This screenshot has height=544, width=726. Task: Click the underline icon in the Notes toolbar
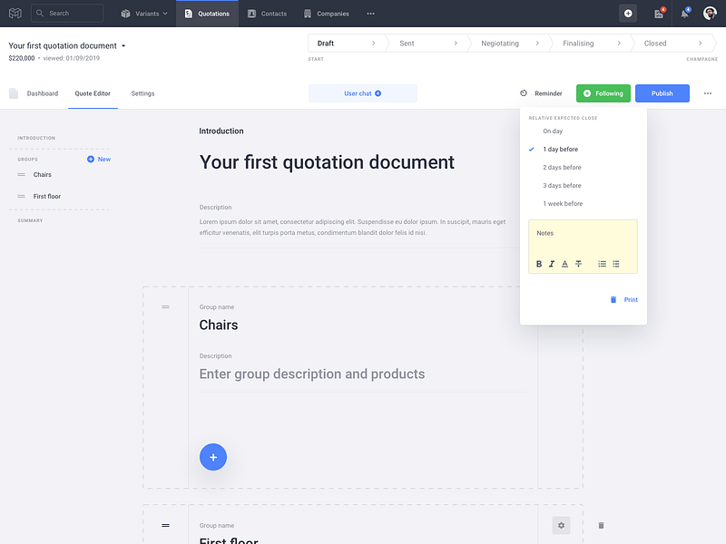click(564, 264)
